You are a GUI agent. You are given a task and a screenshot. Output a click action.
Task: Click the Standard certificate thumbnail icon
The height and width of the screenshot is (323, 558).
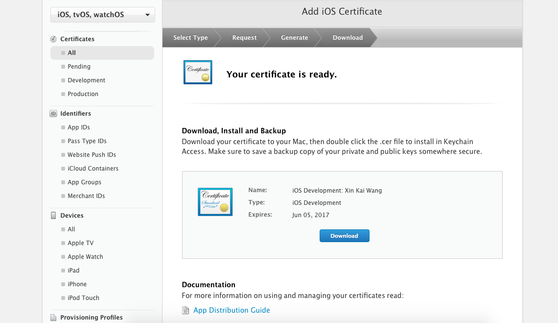click(x=214, y=201)
